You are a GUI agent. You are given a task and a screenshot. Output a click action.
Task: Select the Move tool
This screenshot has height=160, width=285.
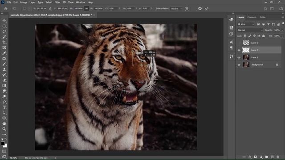4,21
